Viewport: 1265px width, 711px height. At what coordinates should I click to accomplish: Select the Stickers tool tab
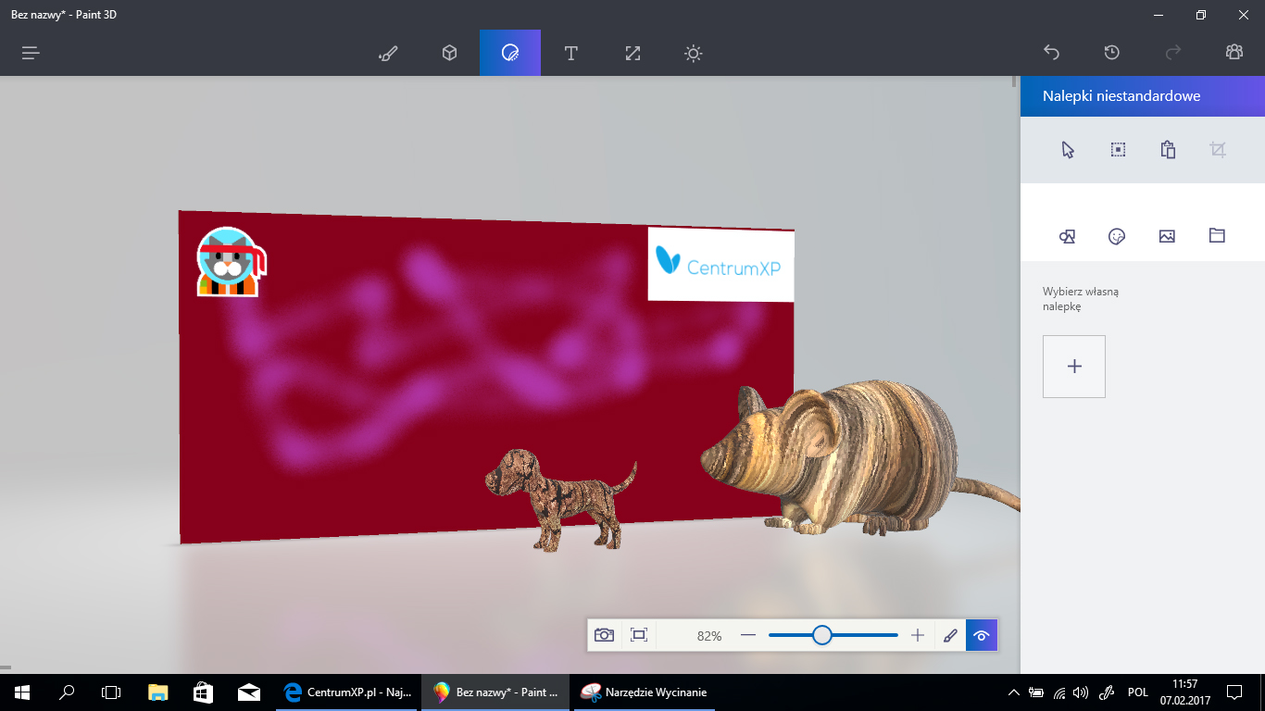(510, 53)
